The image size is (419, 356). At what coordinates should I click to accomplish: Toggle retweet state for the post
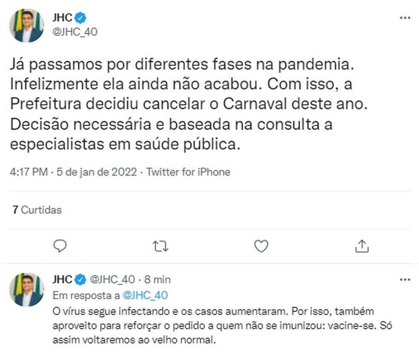click(161, 246)
